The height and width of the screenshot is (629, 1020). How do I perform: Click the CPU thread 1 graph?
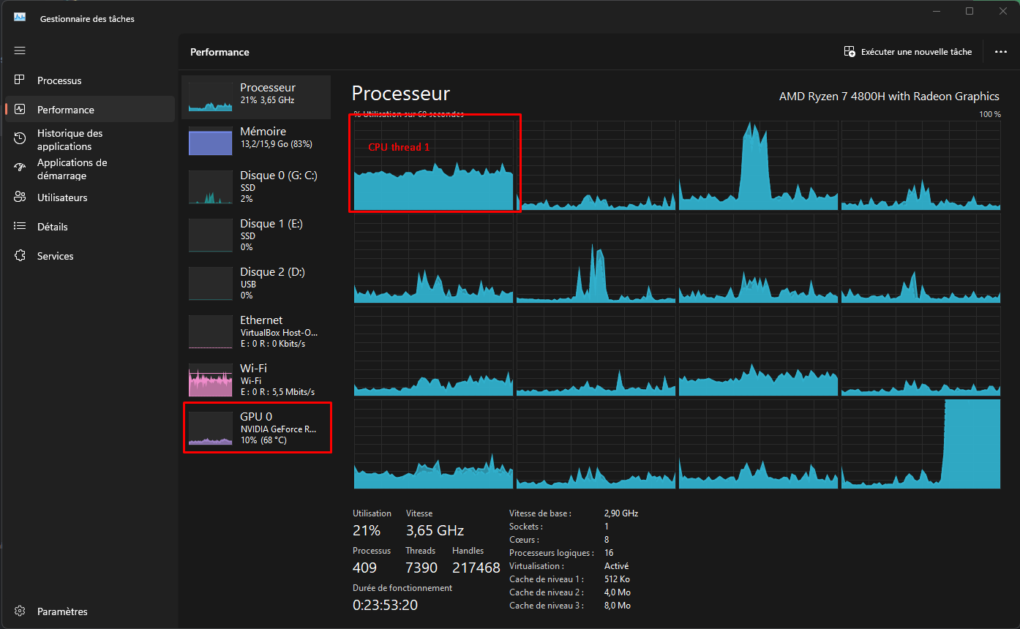tap(434, 165)
